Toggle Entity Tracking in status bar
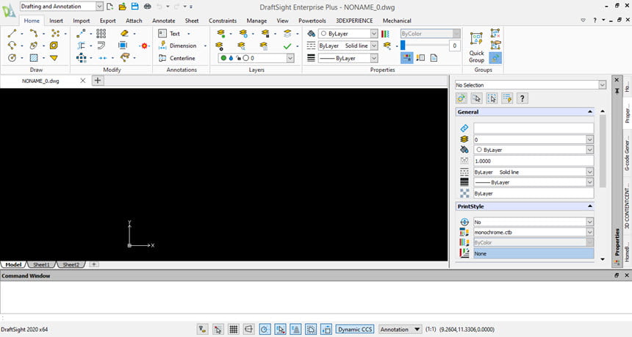This screenshot has width=632, height=337. coord(295,330)
